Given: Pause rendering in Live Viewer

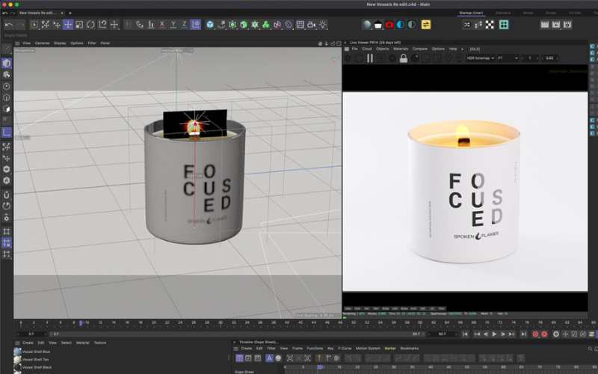Looking at the screenshot, I should coord(369,58).
